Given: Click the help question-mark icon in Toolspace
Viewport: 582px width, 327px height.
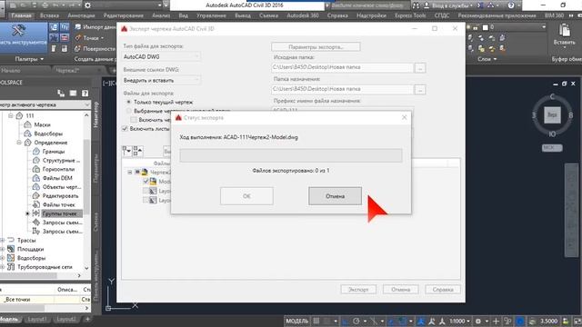Looking at the screenshot, I should point(85,93).
